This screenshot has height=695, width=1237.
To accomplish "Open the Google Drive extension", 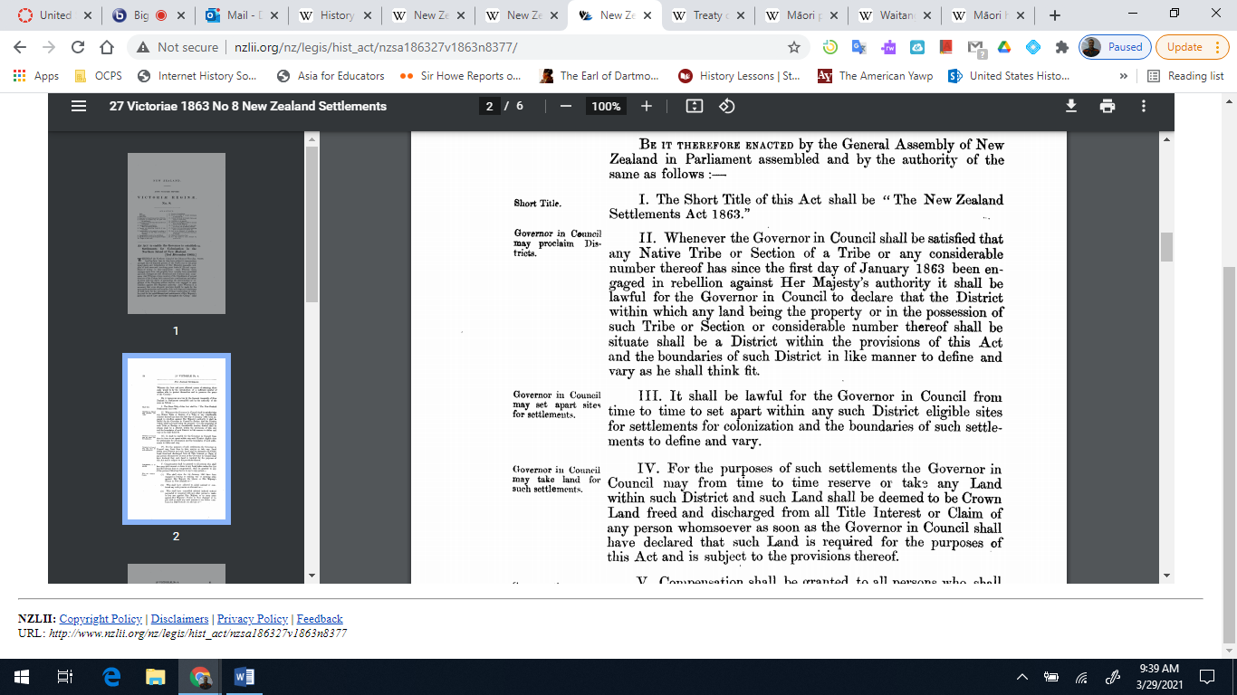I will [x=1003, y=47].
